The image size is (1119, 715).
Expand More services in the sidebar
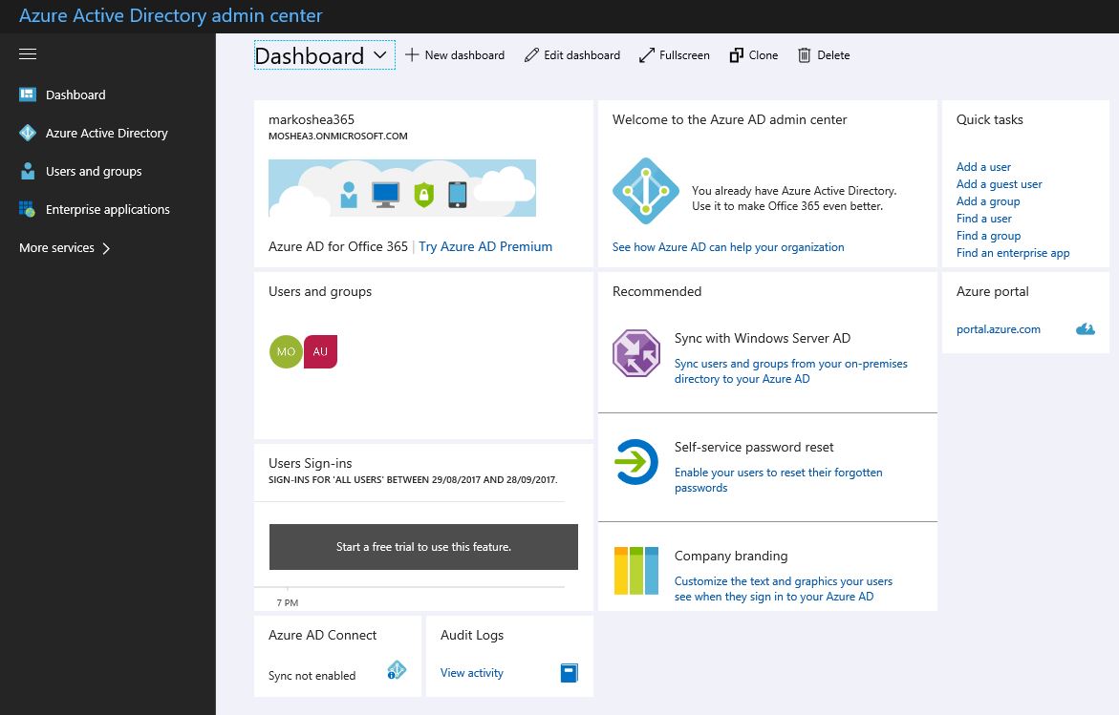point(65,248)
